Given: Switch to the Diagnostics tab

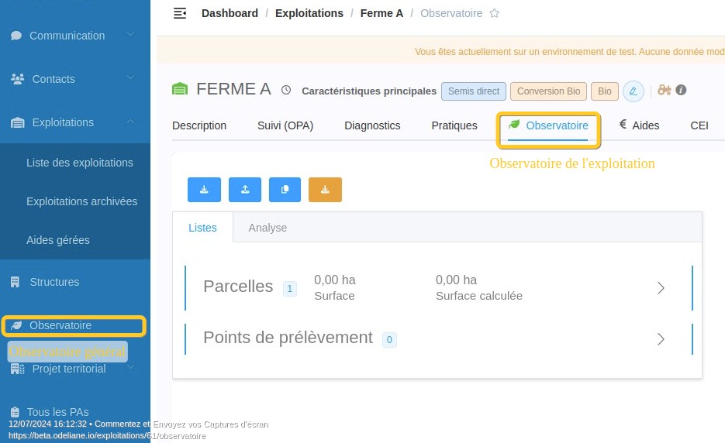Looking at the screenshot, I should pos(372,125).
